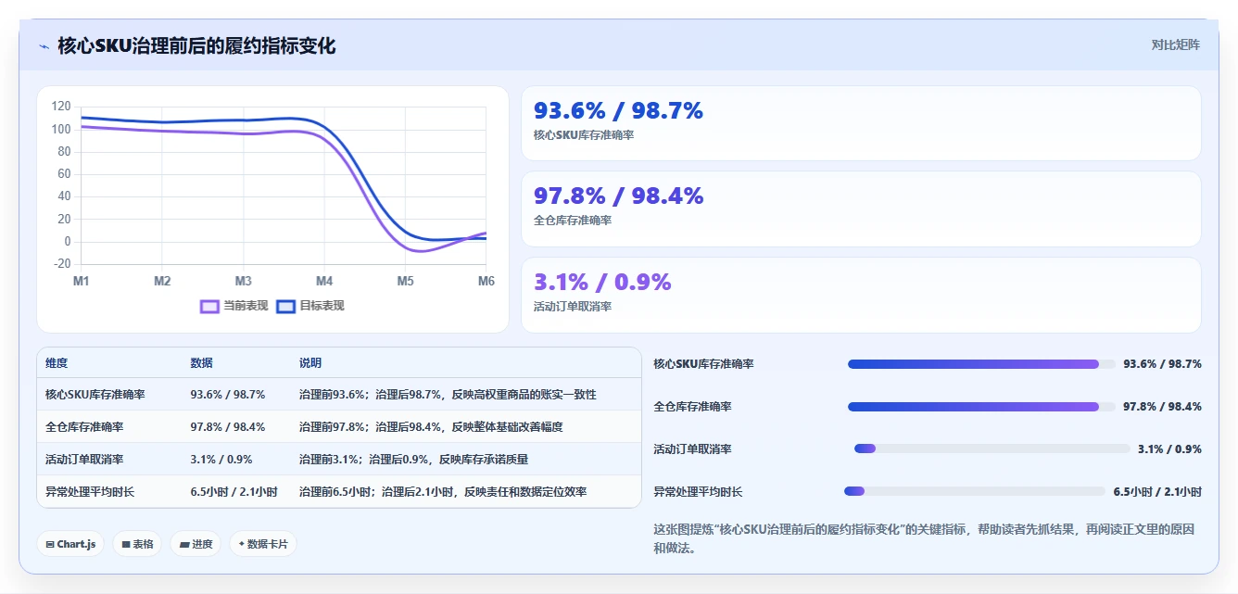Click the table cell 97.8% / 98.4%
This screenshot has width=1238, height=594.
tap(227, 427)
